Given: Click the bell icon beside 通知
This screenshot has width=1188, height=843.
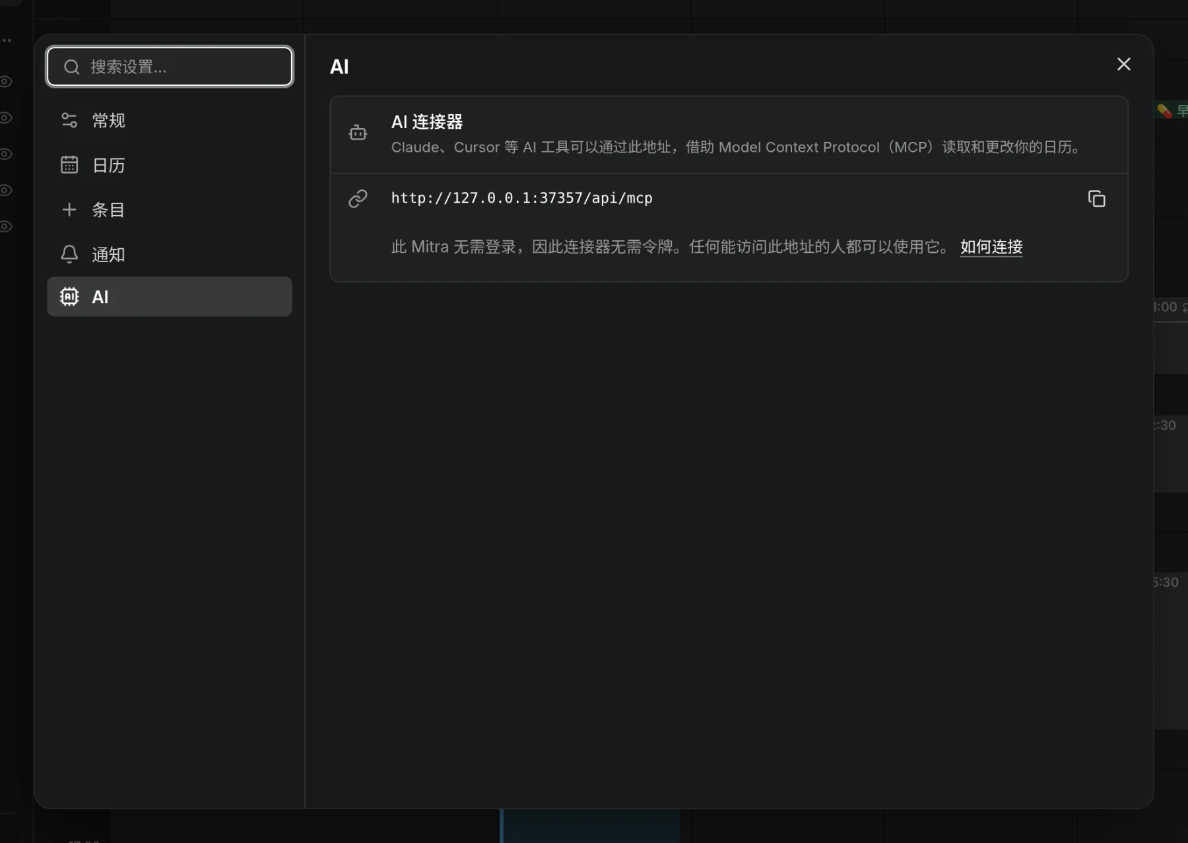Looking at the screenshot, I should click(x=69, y=254).
